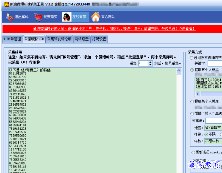Image resolution: width=222 pixels, height=173 pixels.
Task: Open the 省/直辖市 region dropdown
Action: (x=213, y=128)
